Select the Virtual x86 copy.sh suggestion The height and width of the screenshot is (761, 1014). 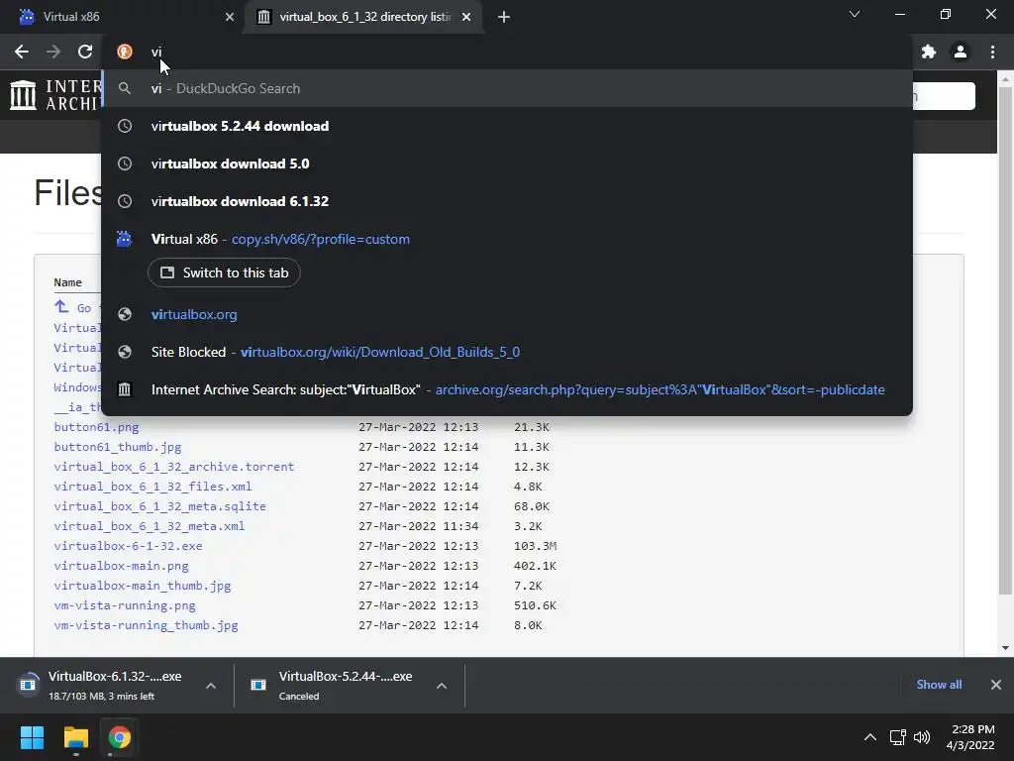click(507, 239)
